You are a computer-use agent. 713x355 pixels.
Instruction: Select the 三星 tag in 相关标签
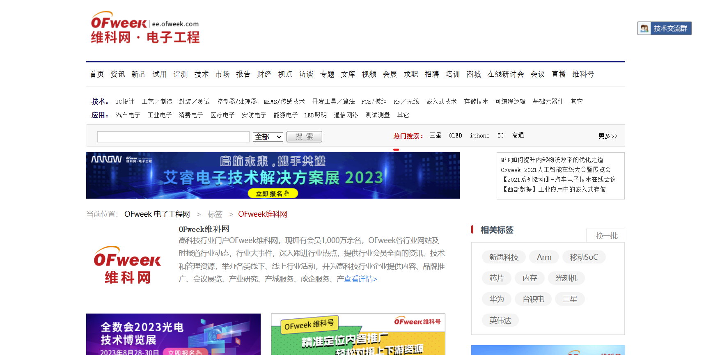pos(570,299)
